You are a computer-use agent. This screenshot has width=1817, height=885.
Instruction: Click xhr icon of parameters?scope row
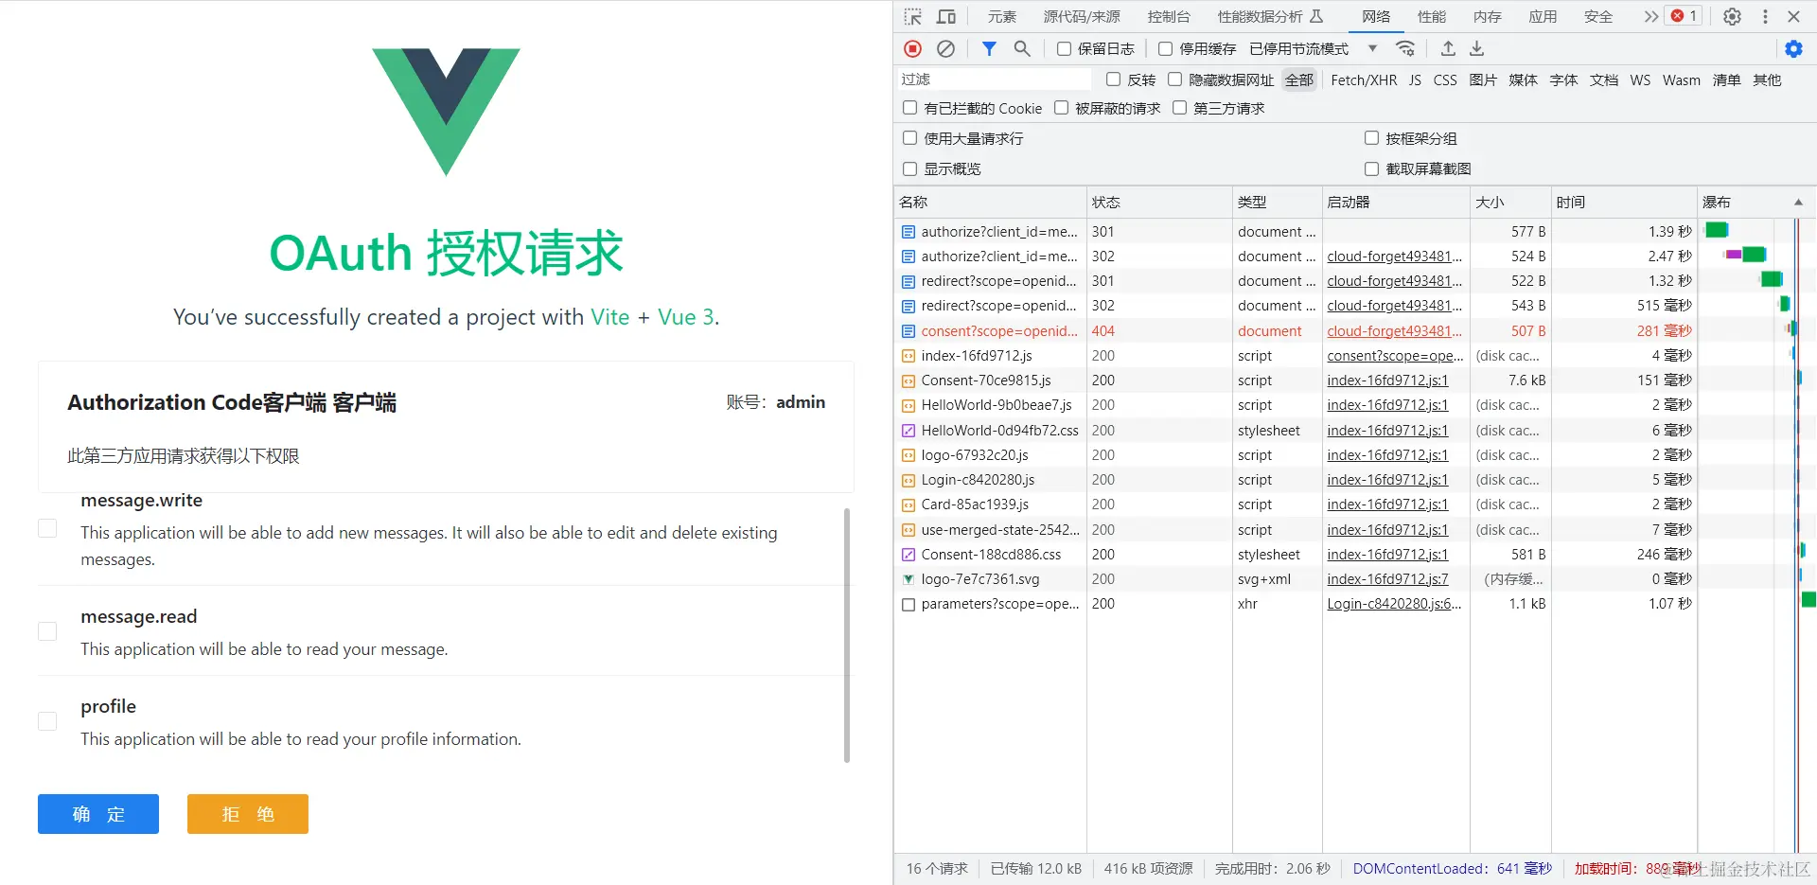pyautogui.click(x=908, y=604)
